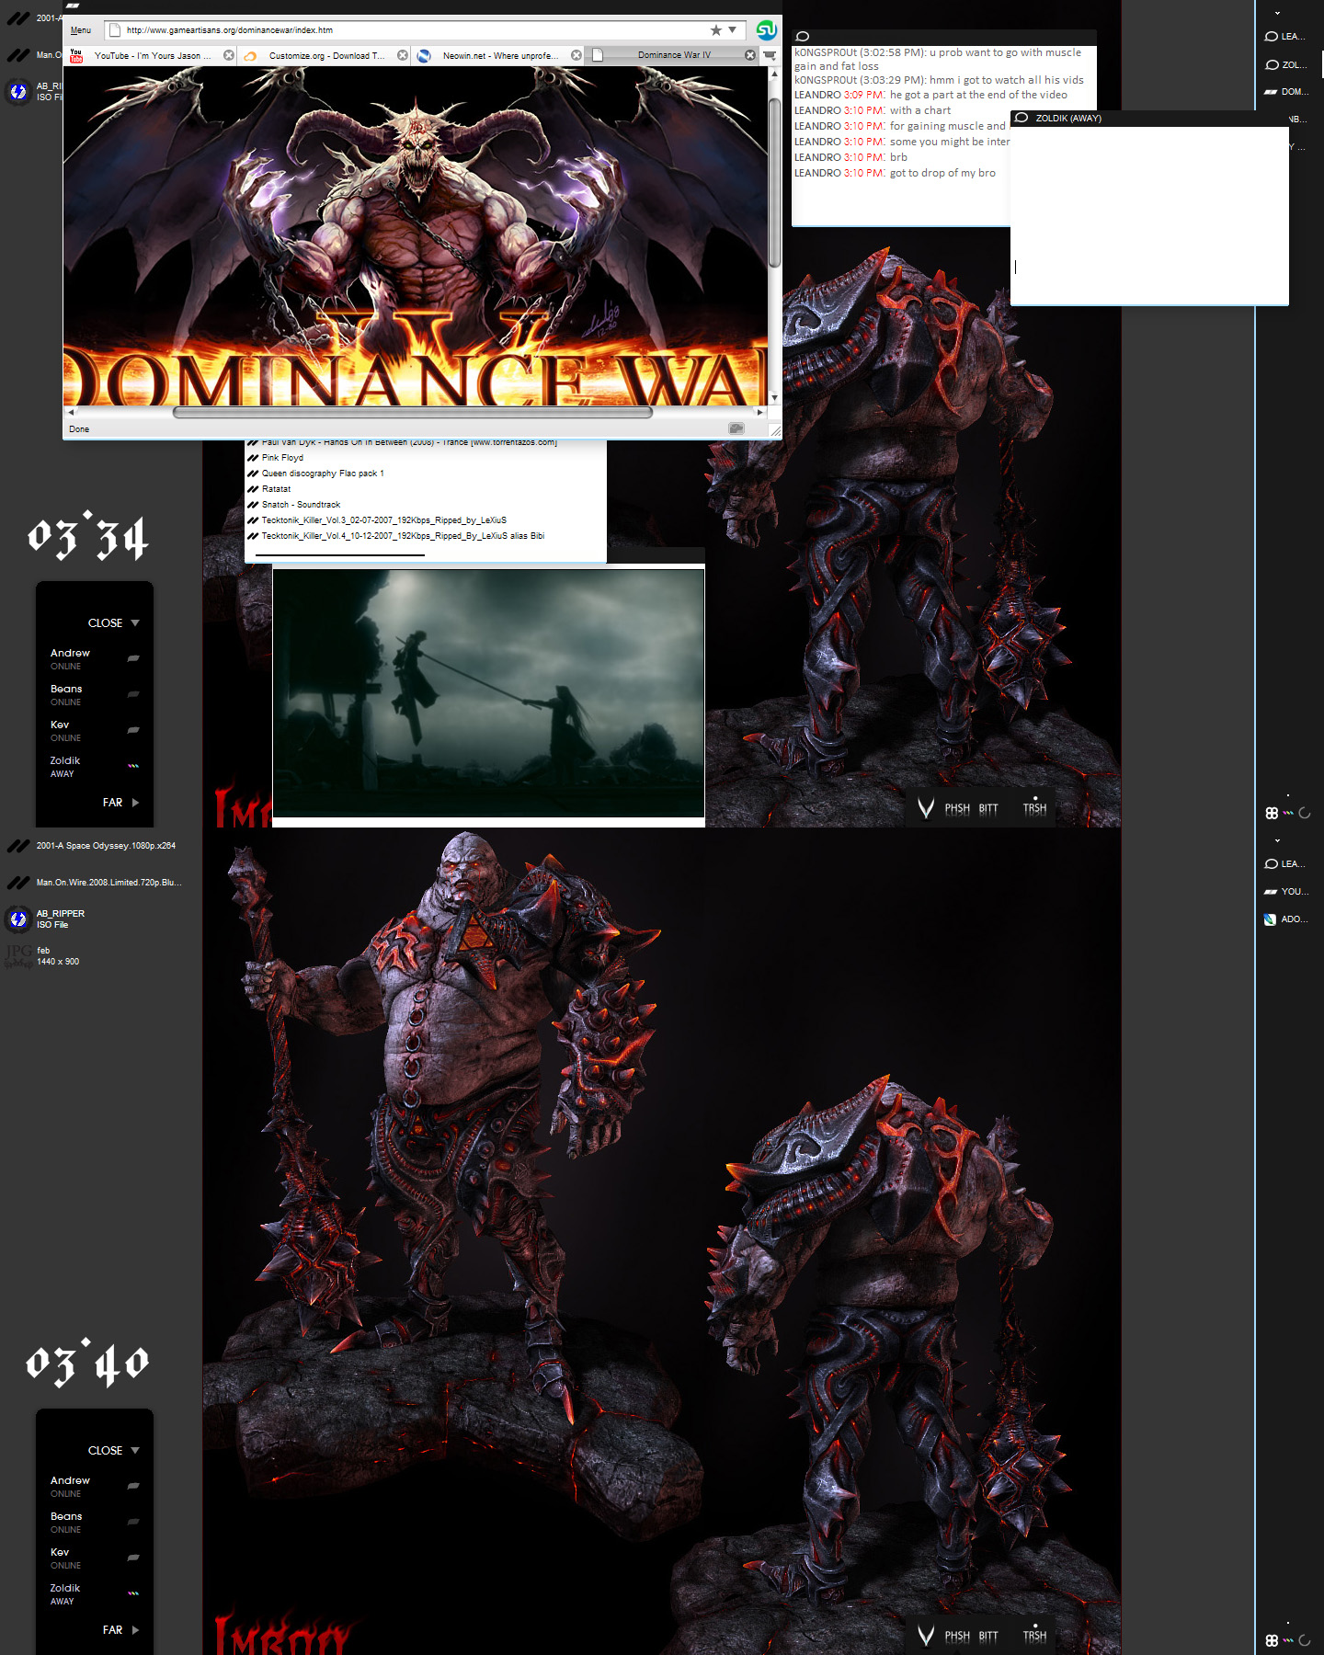Close the Neowin.net tab
The image size is (1324, 1655).
point(576,55)
